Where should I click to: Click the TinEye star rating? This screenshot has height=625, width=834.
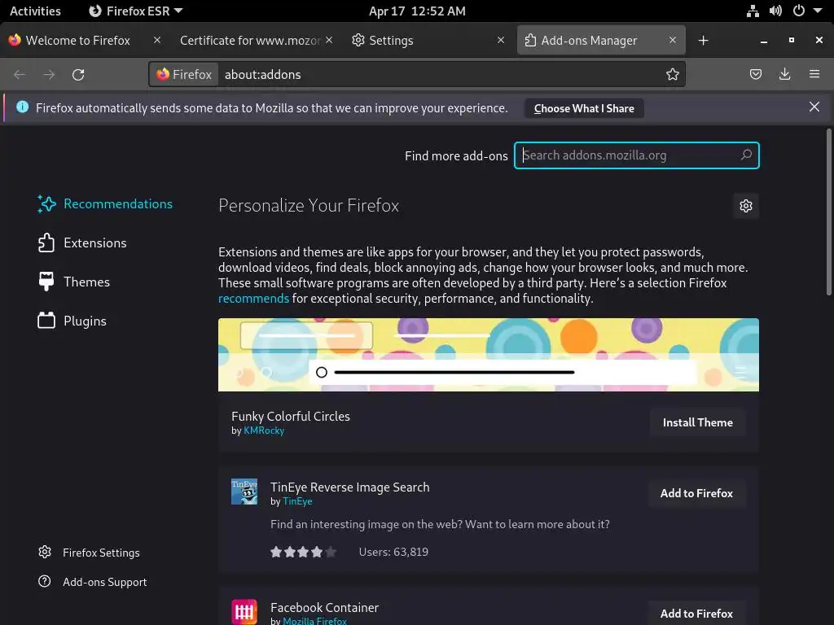click(303, 553)
